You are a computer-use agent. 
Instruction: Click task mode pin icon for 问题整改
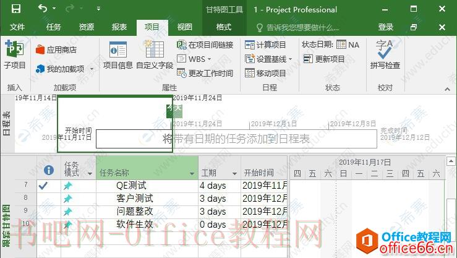point(68,212)
